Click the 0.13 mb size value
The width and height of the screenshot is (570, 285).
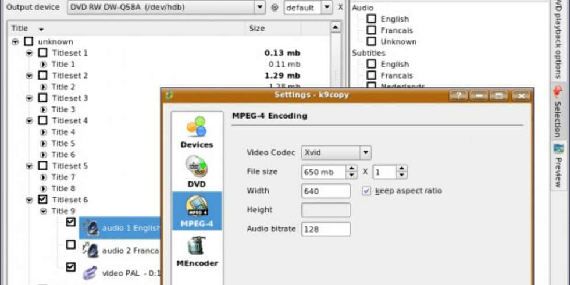coord(282,53)
